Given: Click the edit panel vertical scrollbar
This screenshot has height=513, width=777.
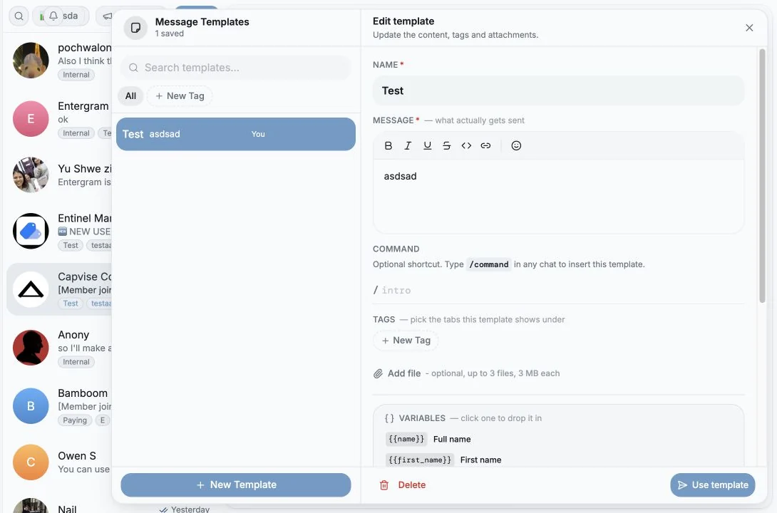Looking at the screenshot, I should (x=762, y=176).
